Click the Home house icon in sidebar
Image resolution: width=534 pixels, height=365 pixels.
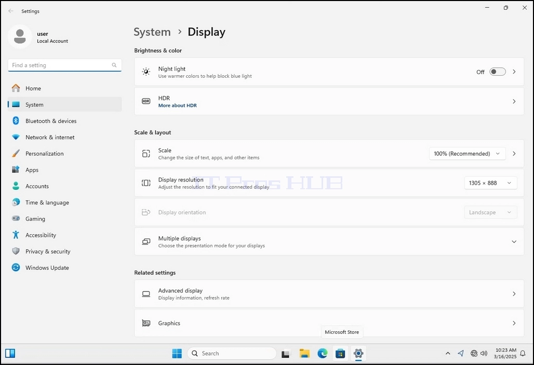pyautogui.click(x=16, y=88)
